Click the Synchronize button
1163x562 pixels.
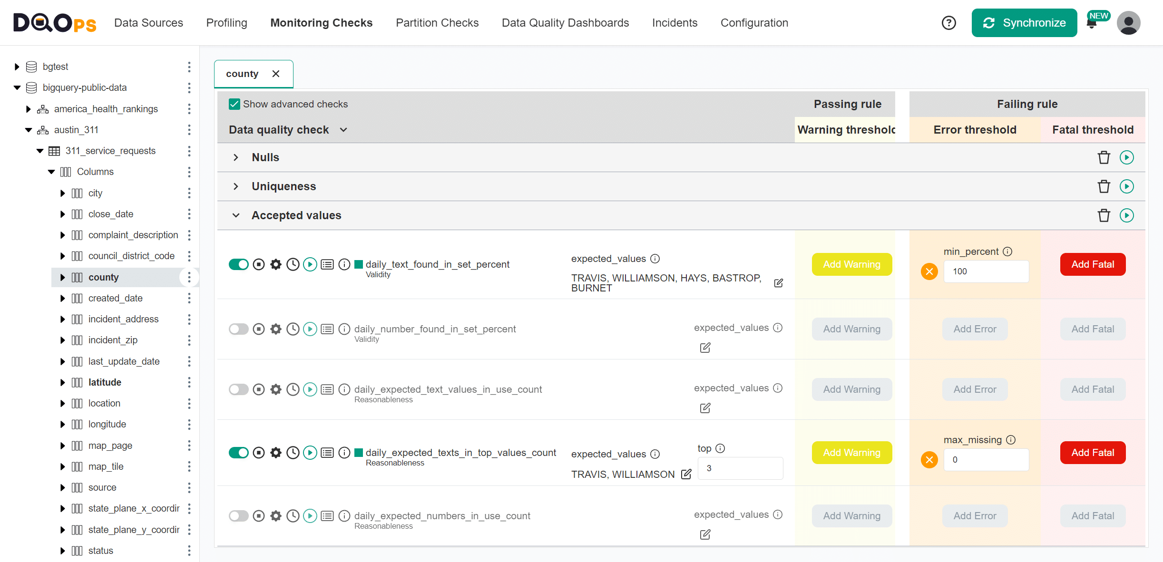click(x=1024, y=23)
